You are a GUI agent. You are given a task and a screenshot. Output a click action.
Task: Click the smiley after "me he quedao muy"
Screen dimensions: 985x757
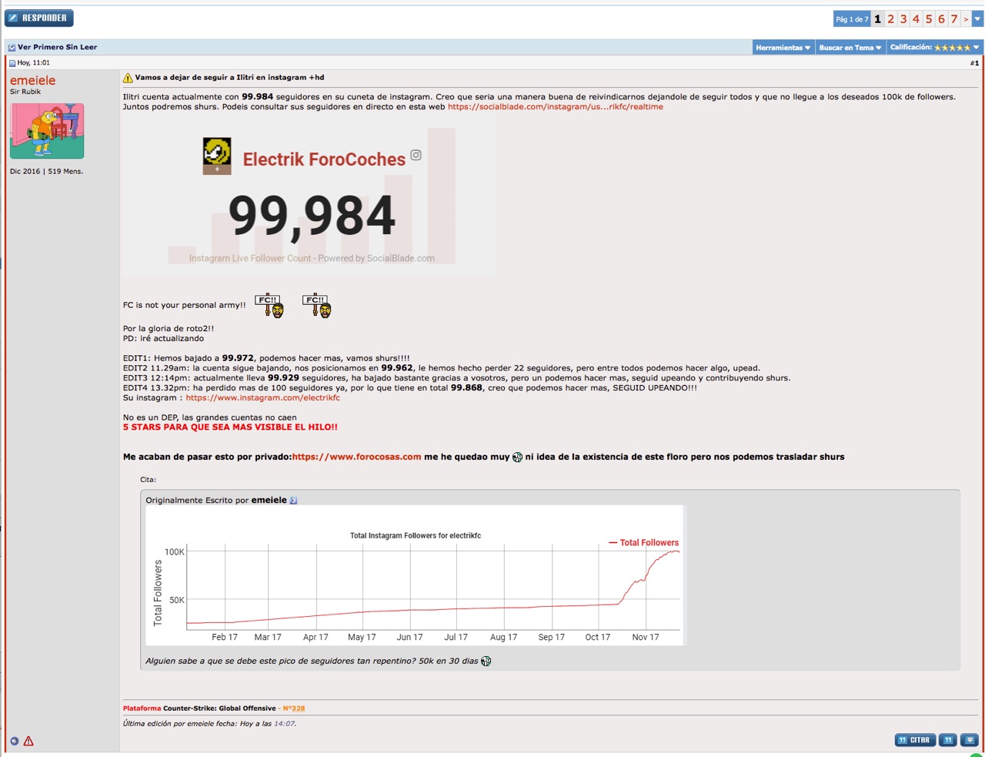pos(517,457)
